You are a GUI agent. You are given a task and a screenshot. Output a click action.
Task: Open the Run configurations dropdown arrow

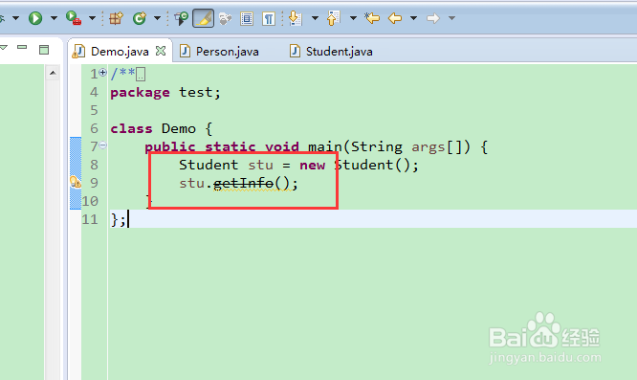coord(54,18)
